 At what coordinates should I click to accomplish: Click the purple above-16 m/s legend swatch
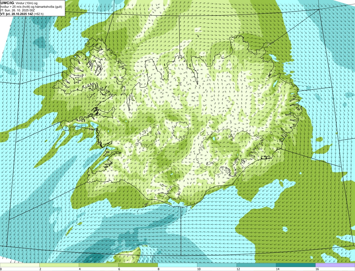click(335, 265)
